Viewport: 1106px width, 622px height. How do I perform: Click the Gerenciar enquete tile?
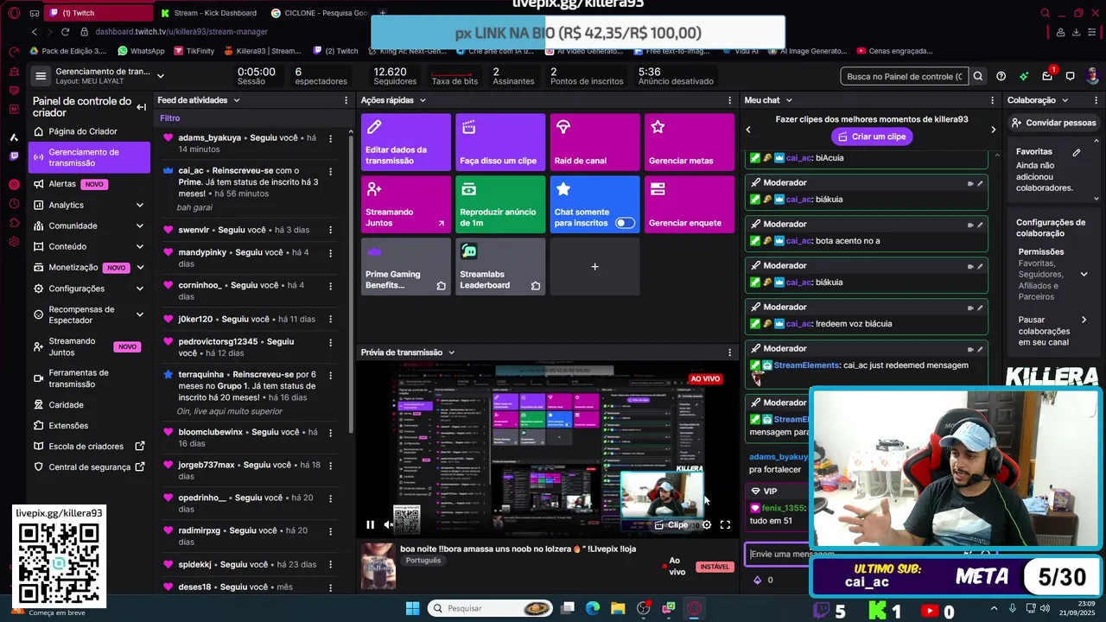click(690, 205)
